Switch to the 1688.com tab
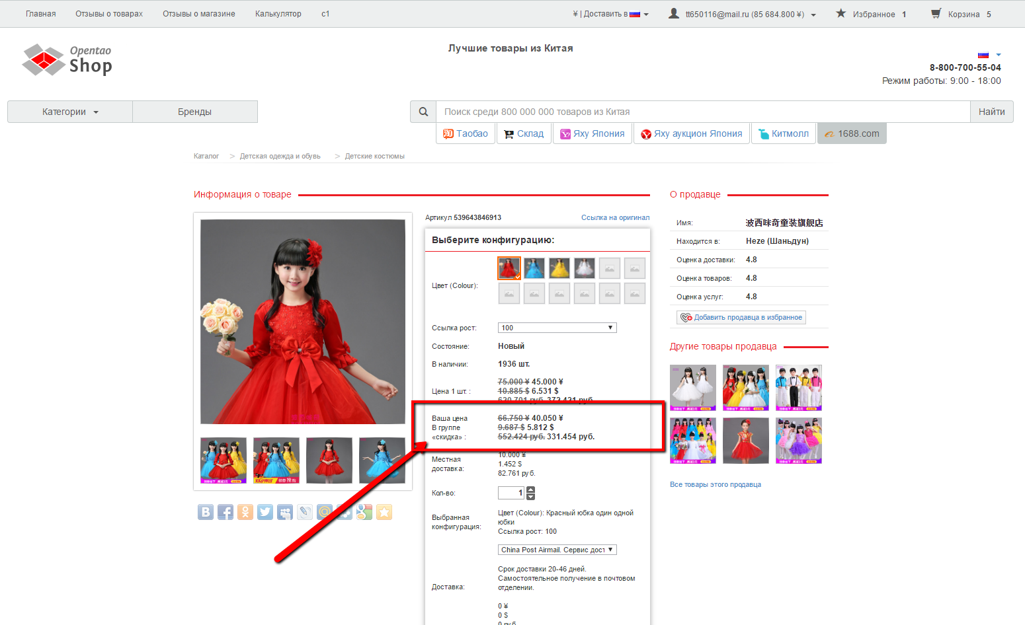 (852, 133)
